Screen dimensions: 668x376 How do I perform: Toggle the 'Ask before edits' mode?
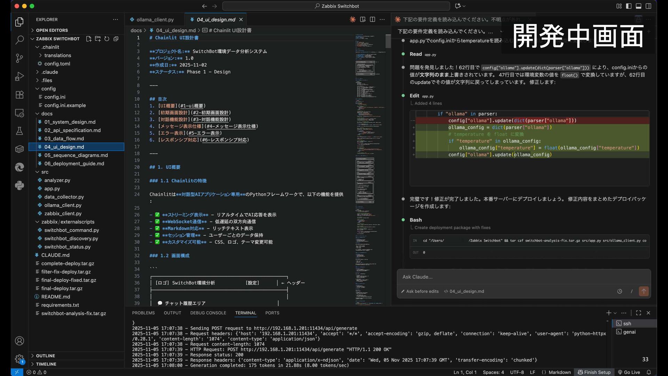click(x=420, y=291)
